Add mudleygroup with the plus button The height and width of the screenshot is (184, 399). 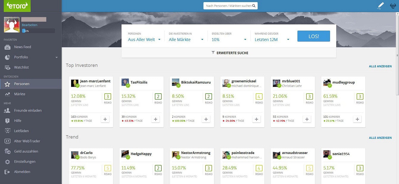point(357,119)
